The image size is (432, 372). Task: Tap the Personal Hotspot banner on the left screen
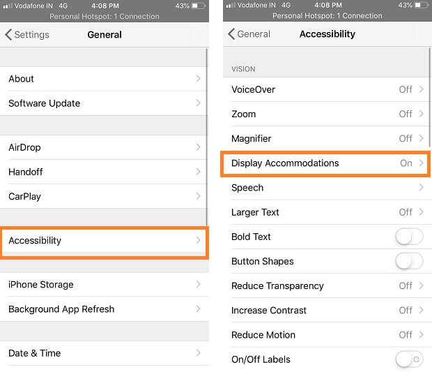pos(105,16)
